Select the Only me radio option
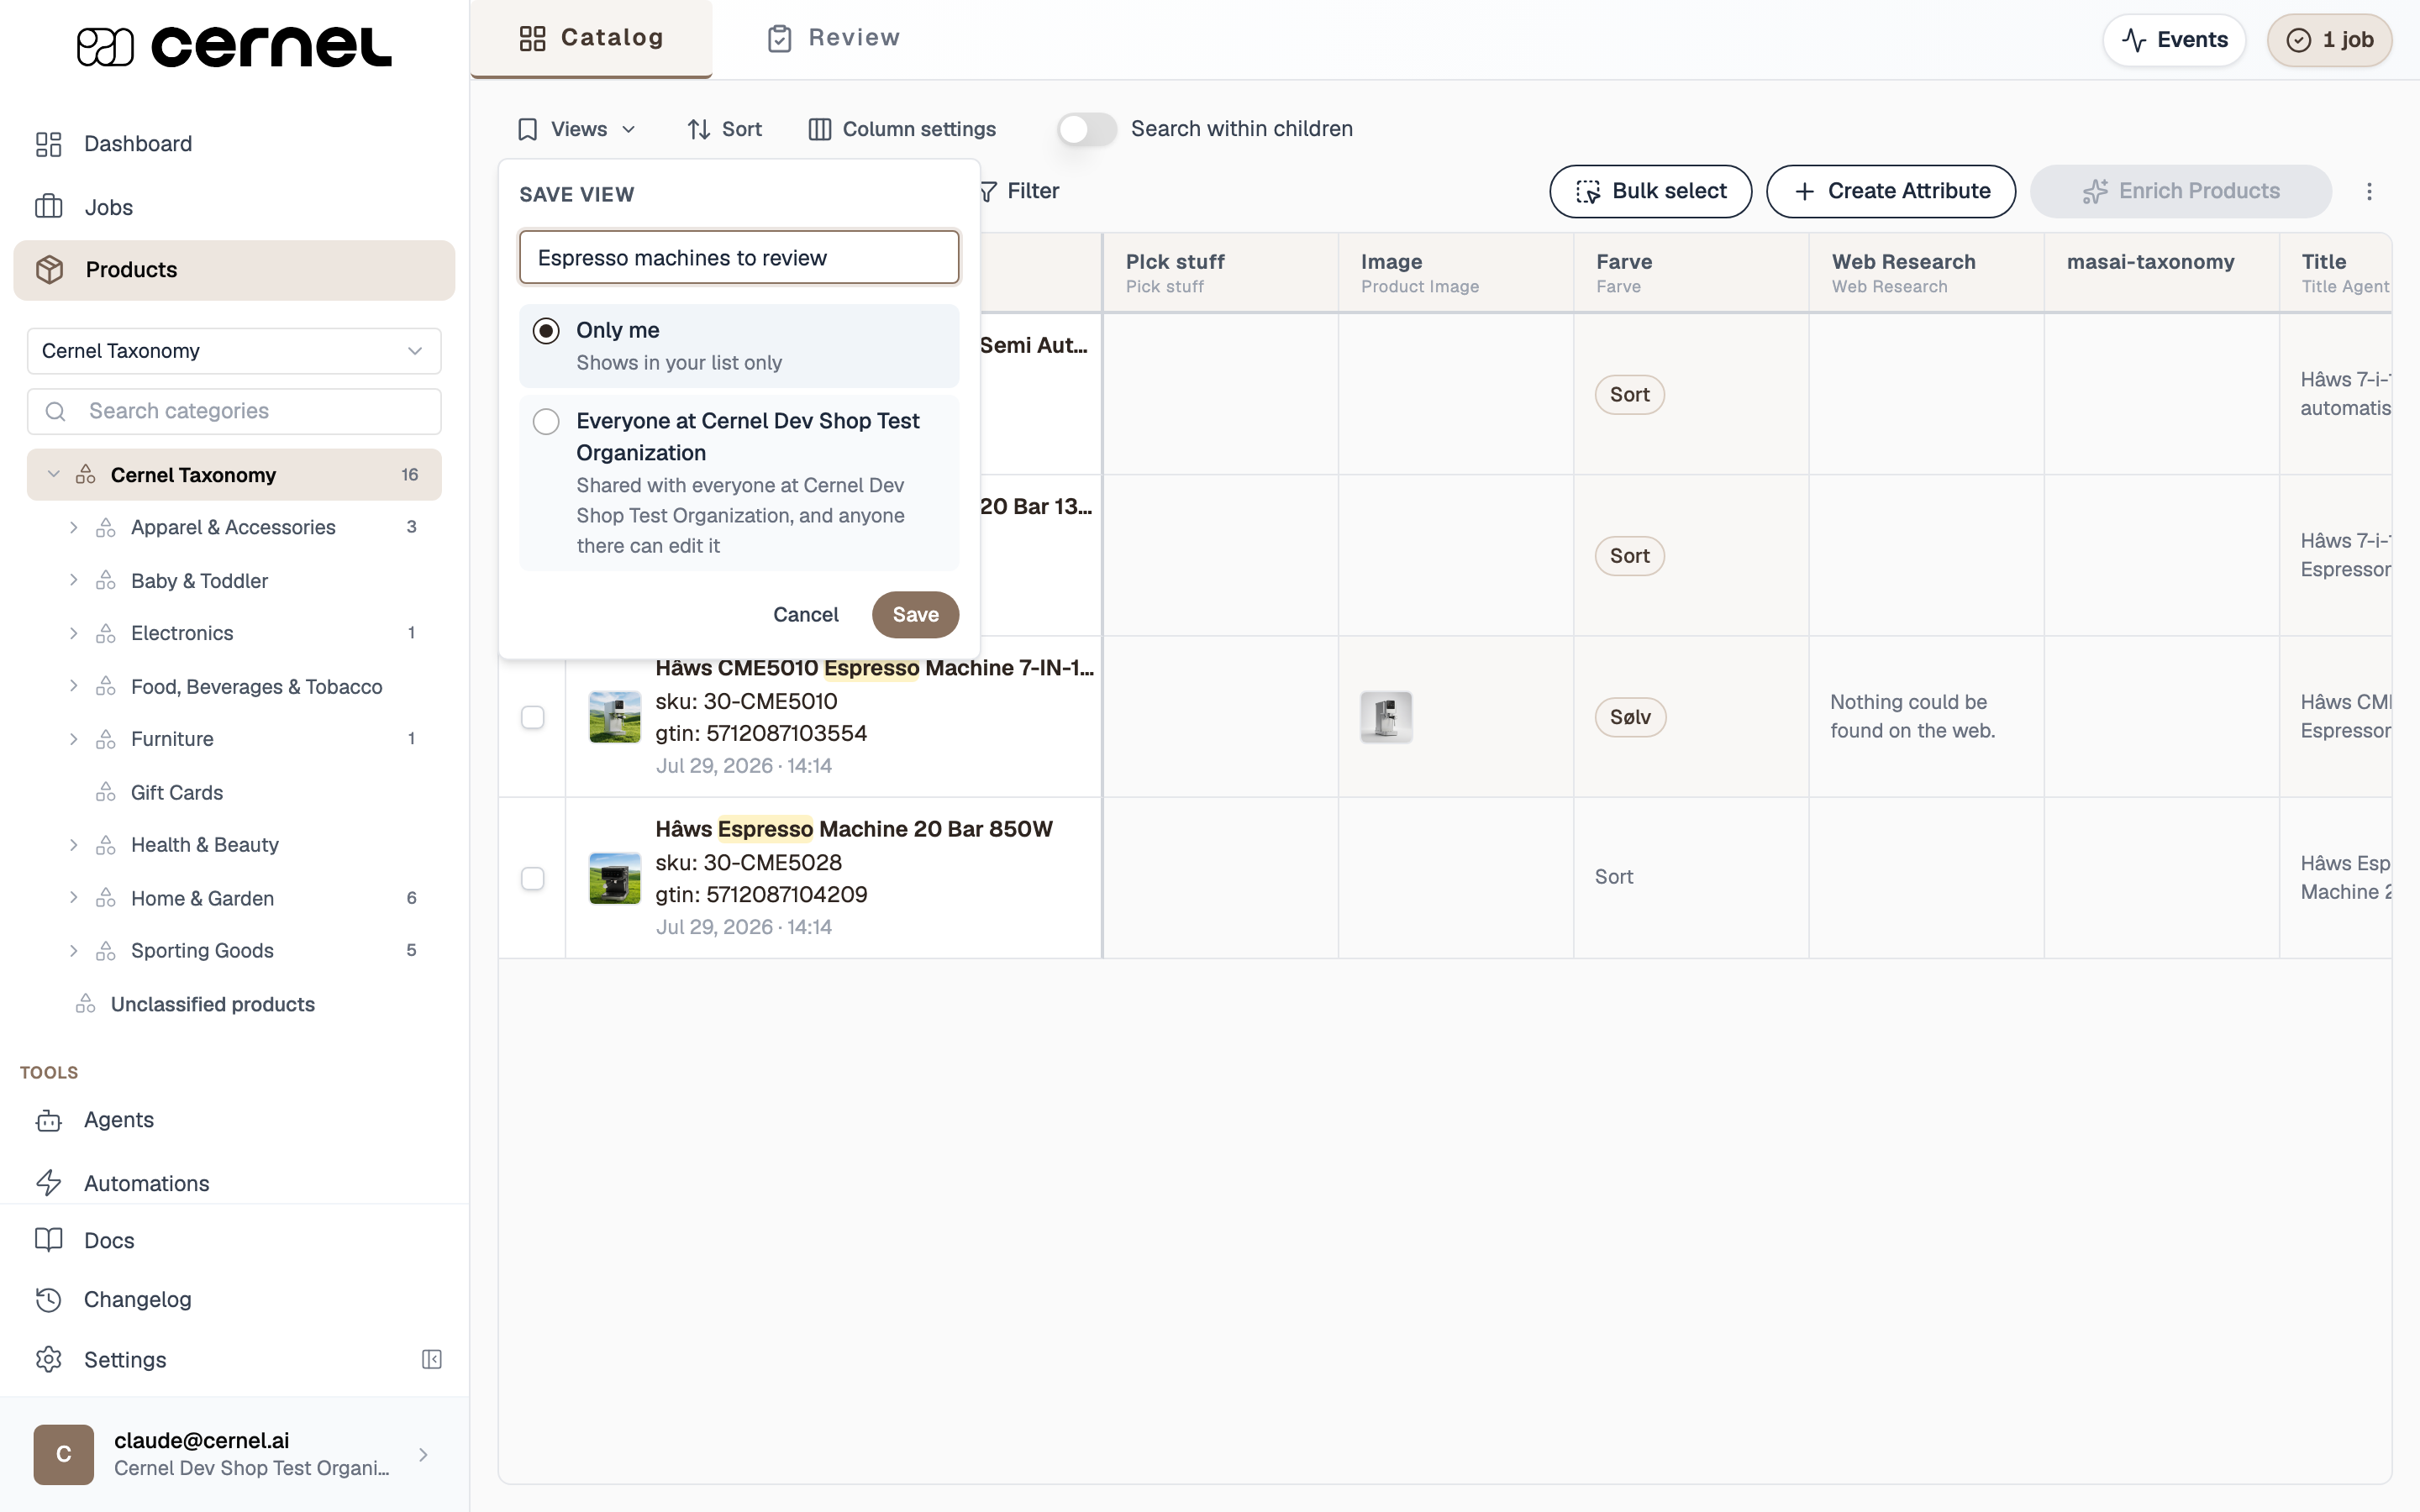 [x=546, y=331]
